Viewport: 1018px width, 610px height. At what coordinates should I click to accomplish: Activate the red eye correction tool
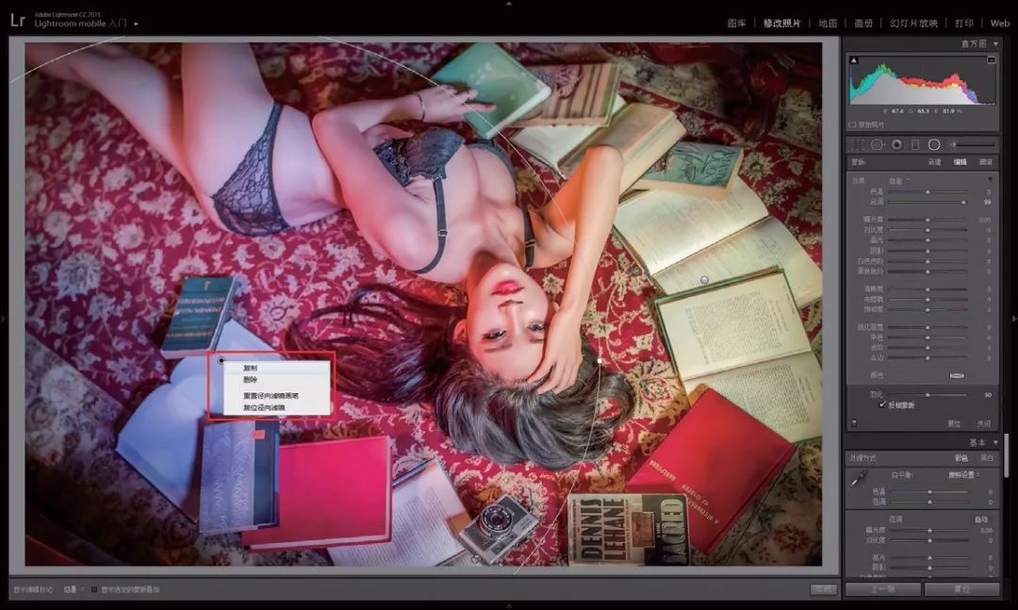tap(895, 144)
